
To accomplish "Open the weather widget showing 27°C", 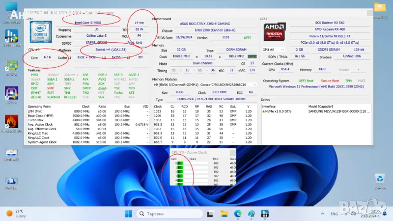I will (x=15, y=214).
